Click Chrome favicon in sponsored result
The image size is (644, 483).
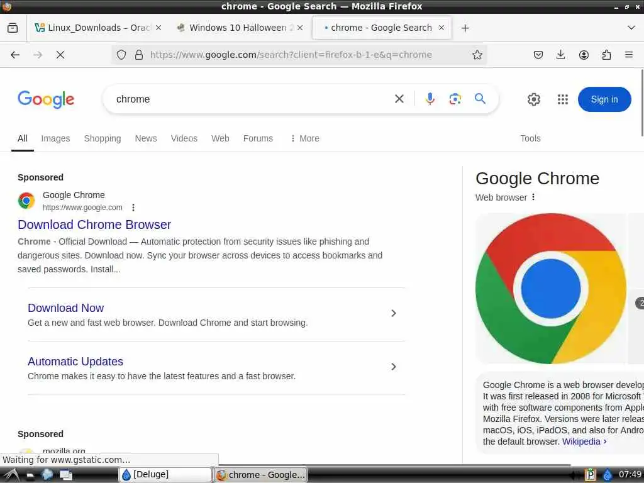tap(26, 201)
